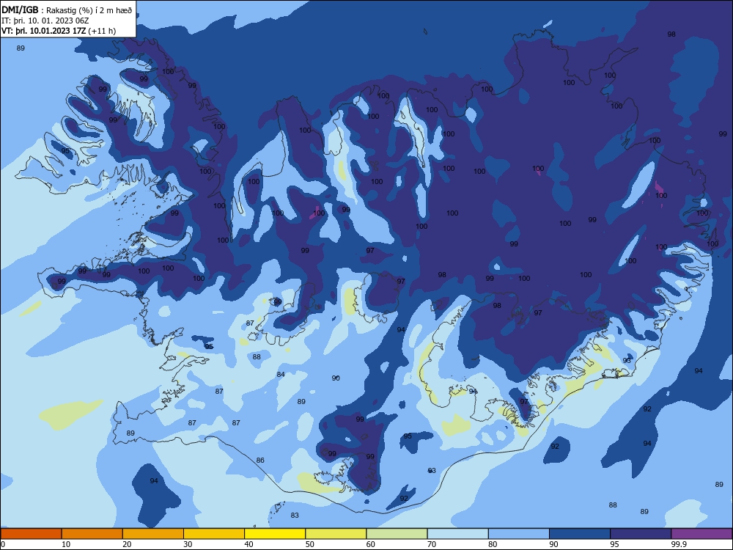Select the 40–50 bright yellow legend swatch
Screen dimensions: 733x550
tap(275, 534)
